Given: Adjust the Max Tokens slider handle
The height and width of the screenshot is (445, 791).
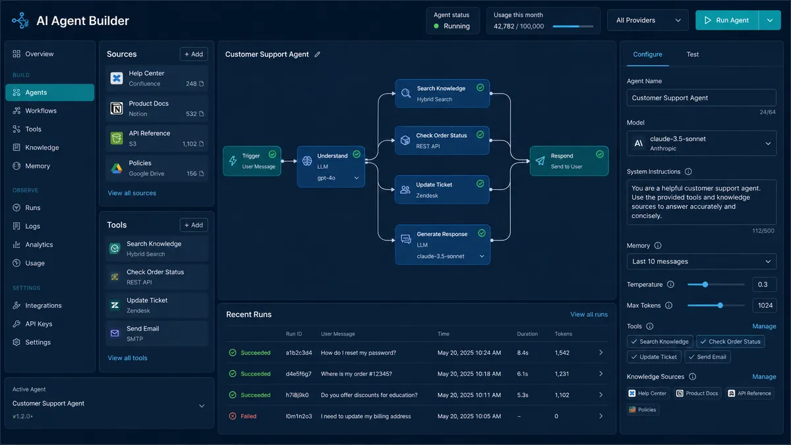Looking at the screenshot, I should (x=720, y=305).
